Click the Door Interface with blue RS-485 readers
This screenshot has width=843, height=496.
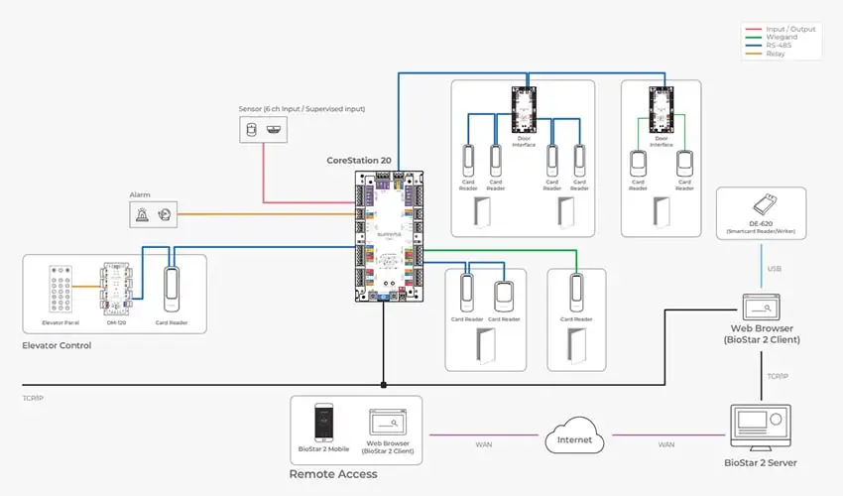(x=524, y=110)
